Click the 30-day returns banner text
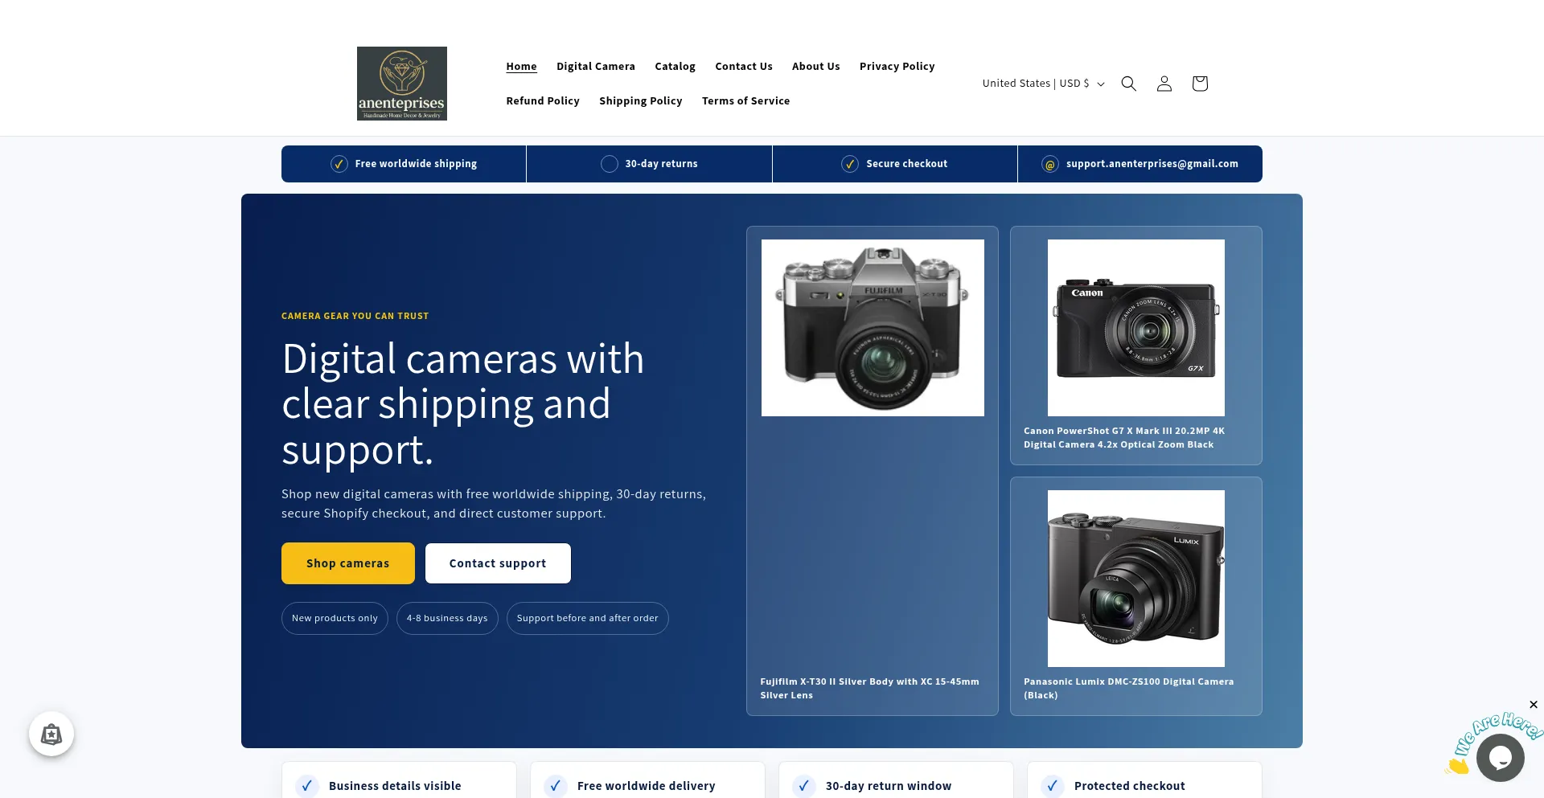 (x=661, y=164)
